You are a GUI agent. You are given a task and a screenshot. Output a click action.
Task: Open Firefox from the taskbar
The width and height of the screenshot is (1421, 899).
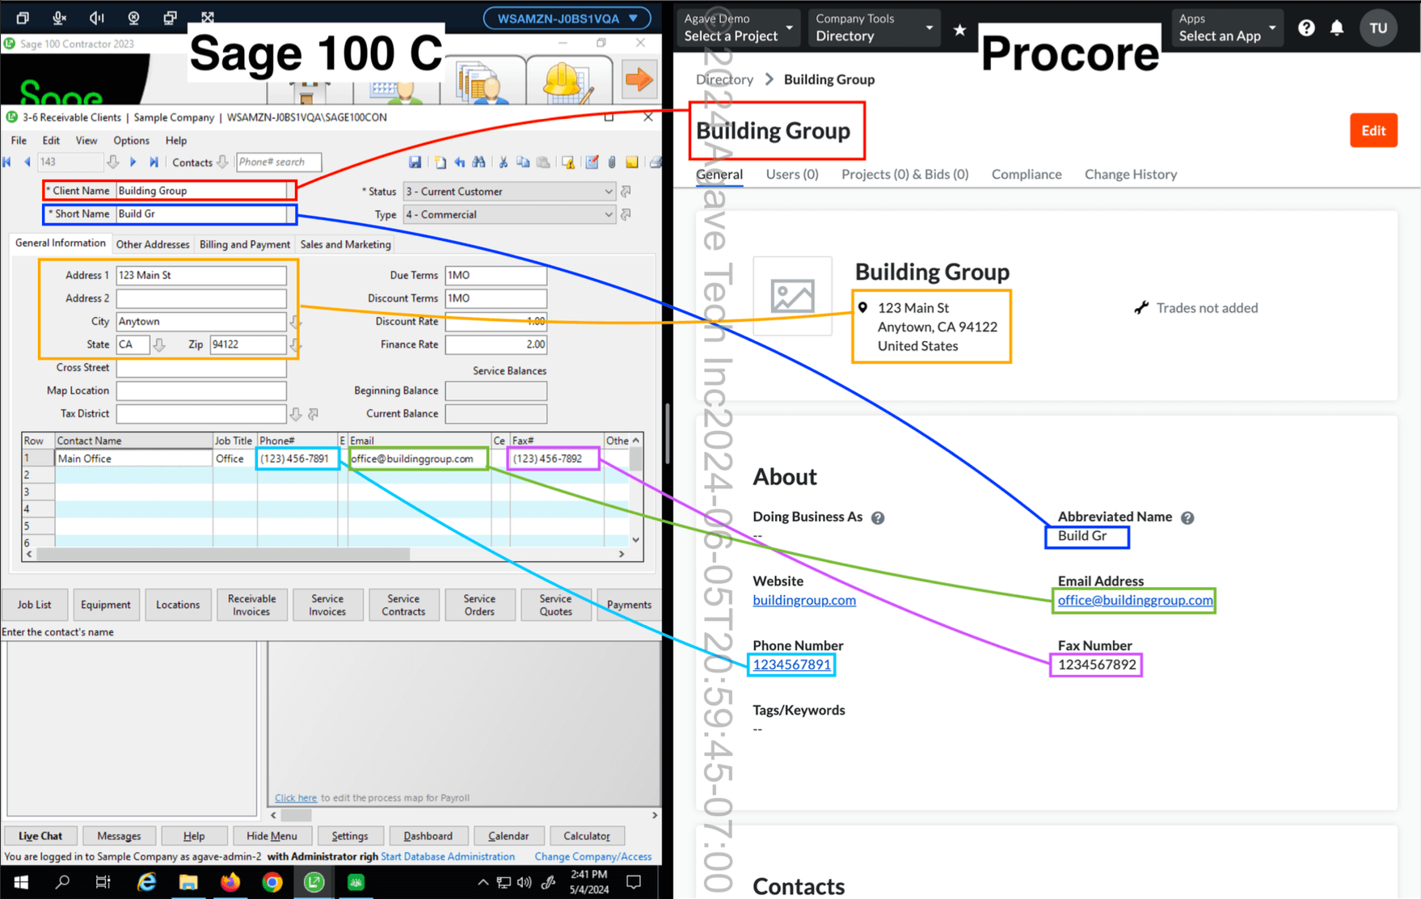230,882
